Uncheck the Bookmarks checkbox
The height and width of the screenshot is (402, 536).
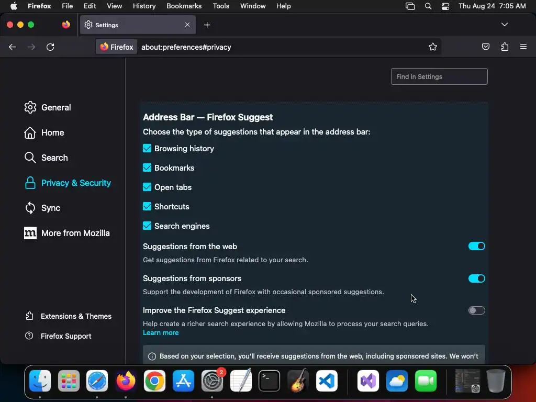147,168
